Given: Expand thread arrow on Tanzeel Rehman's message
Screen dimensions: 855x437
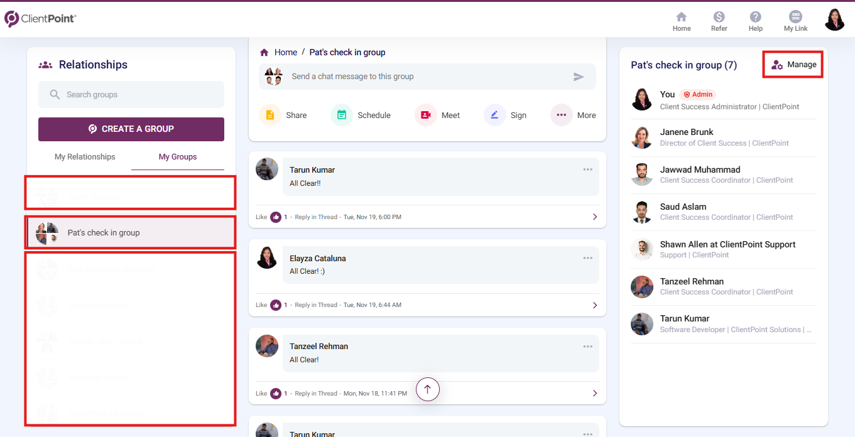Looking at the screenshot, I should point(595,394).
